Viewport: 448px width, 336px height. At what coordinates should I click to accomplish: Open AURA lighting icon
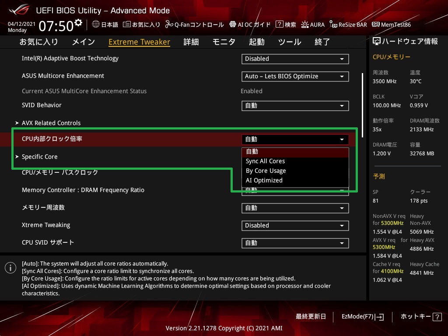coord(304,24)
